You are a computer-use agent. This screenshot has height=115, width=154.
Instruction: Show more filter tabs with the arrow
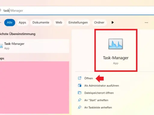(112, 22)
